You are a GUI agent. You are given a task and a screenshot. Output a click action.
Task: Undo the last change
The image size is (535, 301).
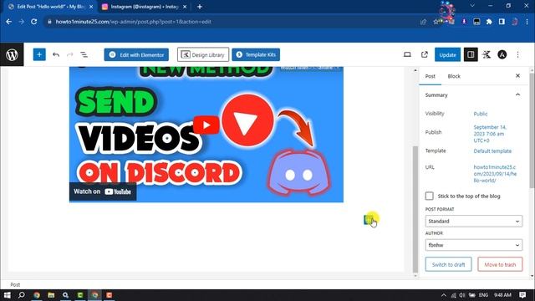(x=56, y=54)
